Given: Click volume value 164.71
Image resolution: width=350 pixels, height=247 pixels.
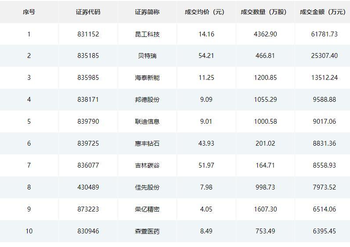Looking at the screenshot, I should [x=265, y=165].
